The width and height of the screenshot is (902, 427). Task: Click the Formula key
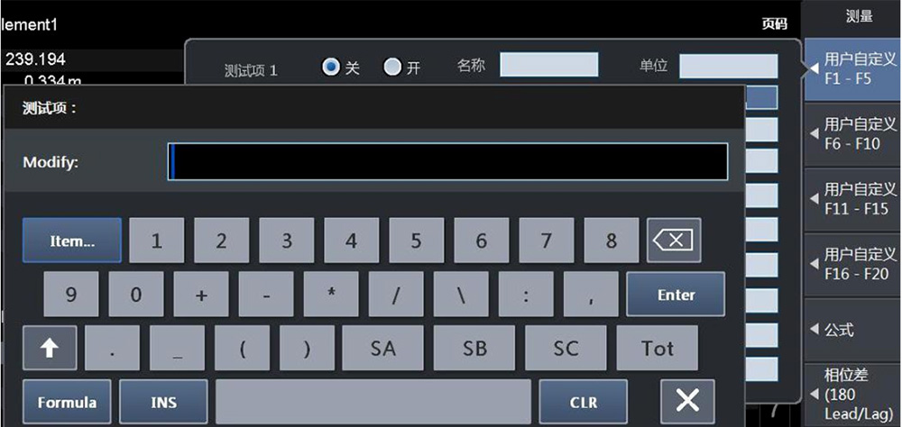tap(67, 402)
